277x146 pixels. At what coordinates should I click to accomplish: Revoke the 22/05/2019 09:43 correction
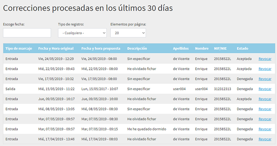(x=265, y=69)
